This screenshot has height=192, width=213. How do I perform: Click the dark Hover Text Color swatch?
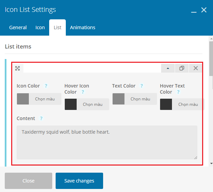(x=166, y=104)
